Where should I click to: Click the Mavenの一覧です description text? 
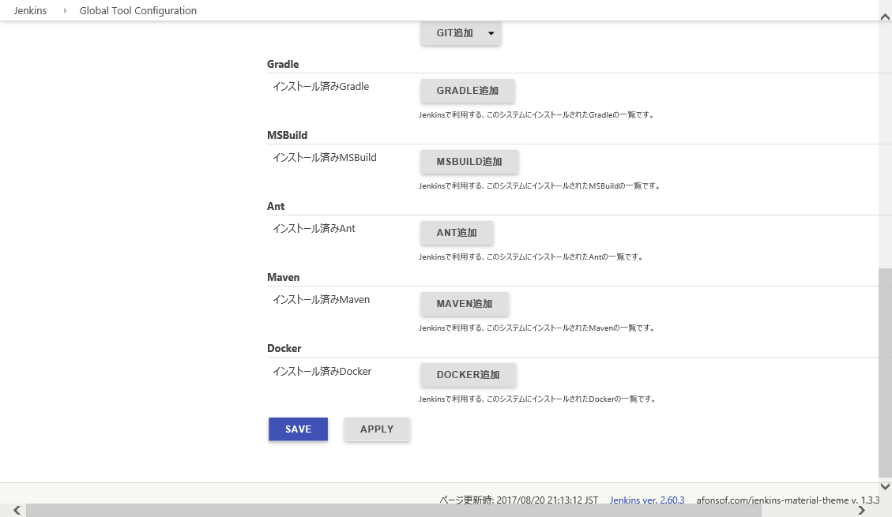(x=537, y=328)
